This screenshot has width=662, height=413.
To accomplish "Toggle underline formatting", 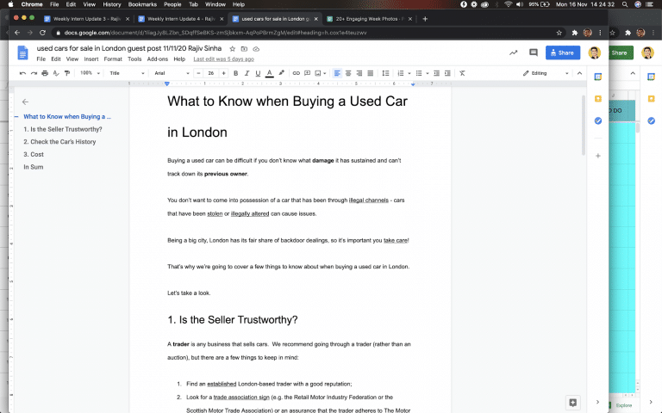I will pyautogui.click(x=258, y=73).
